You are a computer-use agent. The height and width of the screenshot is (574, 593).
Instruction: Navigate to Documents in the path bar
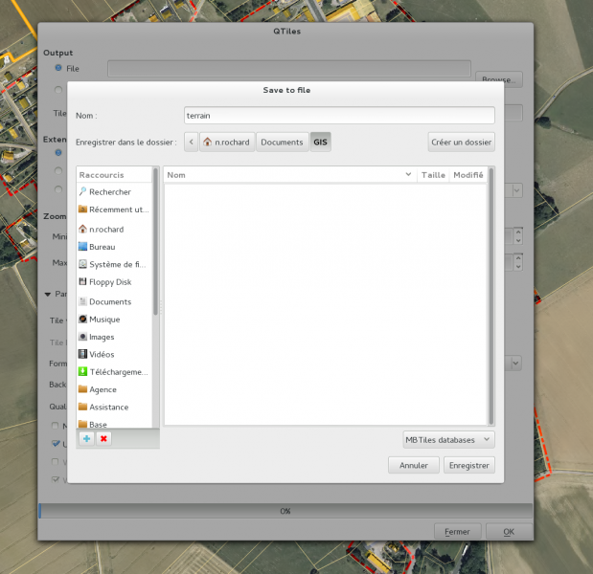point(282,143)
